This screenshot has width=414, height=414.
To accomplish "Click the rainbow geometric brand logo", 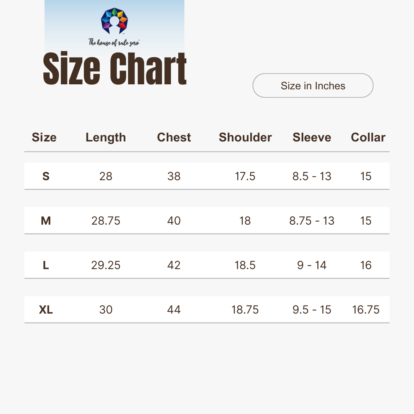I will click(114, 21).
